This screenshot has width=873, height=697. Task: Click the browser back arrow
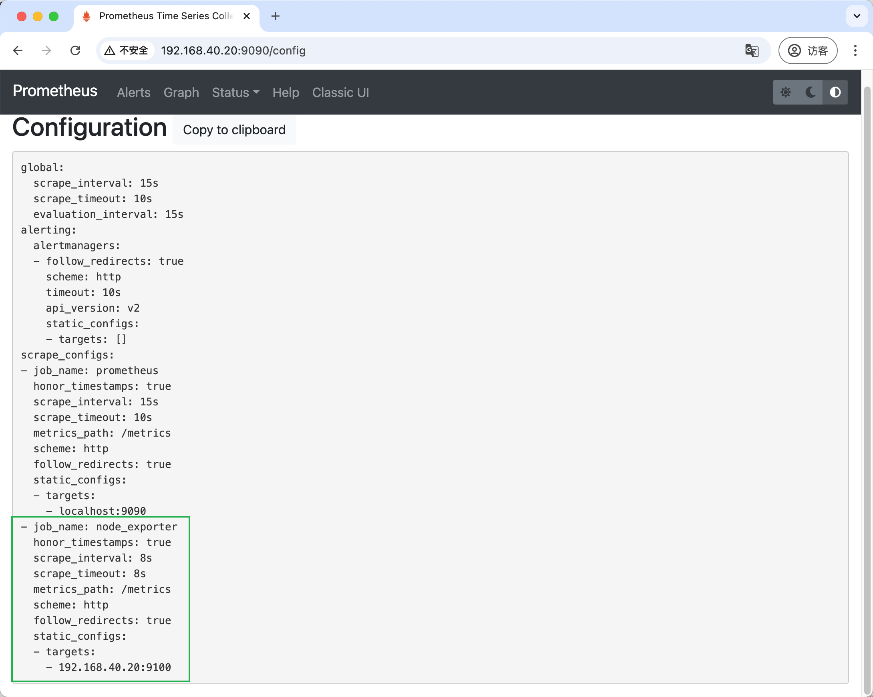[18, 50]
